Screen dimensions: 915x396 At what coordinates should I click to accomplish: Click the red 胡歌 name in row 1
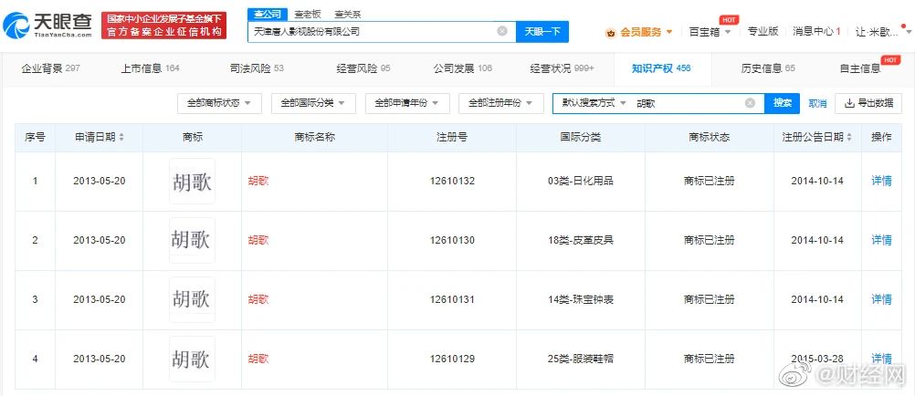pyautogui.click(x=258, y=181)
